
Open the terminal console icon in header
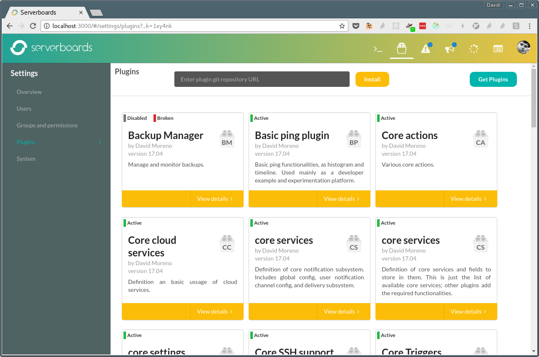(x=378, y=49)
